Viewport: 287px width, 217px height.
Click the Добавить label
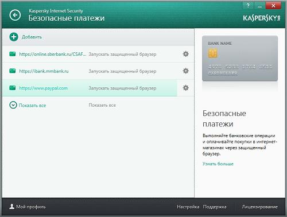[x=32, y=37]
